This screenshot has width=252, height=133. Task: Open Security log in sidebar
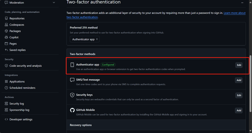(x=17, y=104)
